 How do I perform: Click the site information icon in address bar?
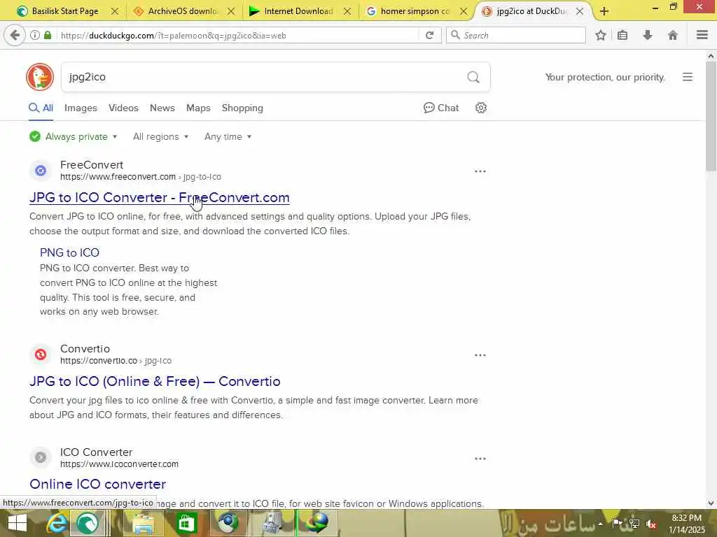(x=35, y=35)
